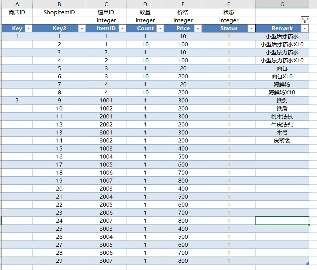Click the table resize handle at bottom-right corner
The image size is (317, 270).
tap(308, 263)
